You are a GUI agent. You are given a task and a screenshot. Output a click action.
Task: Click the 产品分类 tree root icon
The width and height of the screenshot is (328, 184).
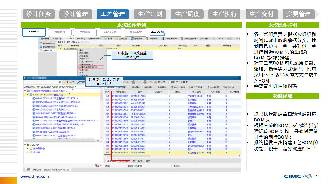(x=29, y=145)
